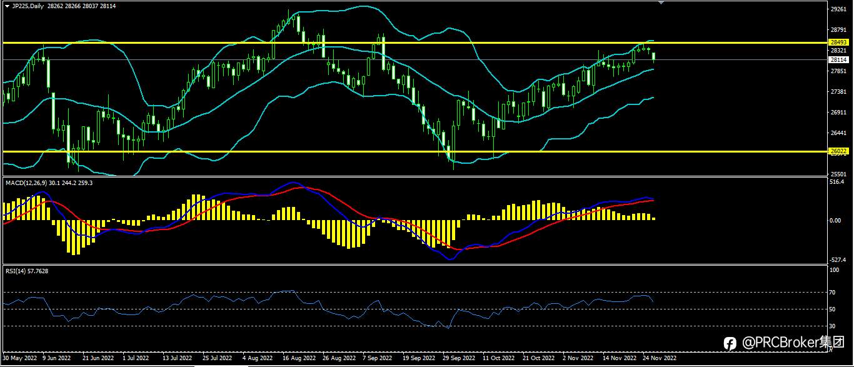
Task: Click the RSI(14) 57.7628 indicator label
Action: [27, 271]
